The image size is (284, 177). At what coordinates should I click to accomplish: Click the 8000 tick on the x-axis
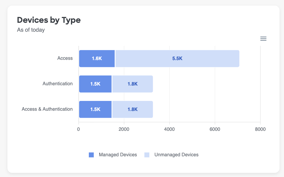point(260,129)
